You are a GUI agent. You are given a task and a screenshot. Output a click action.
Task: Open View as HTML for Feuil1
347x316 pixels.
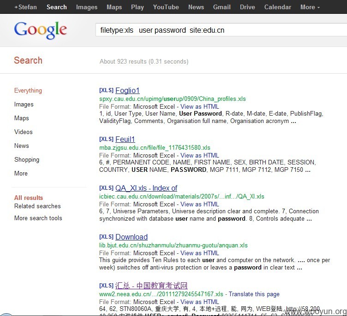tap(200, 155)
